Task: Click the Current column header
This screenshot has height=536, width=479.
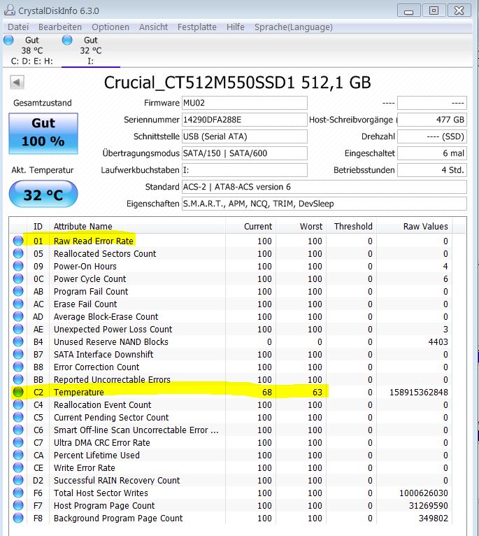Action: coord(250,226)
